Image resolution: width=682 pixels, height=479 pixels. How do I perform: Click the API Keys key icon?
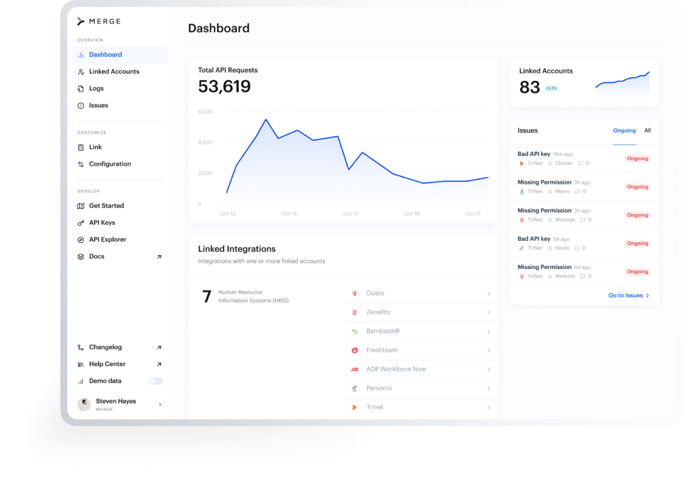tap(81, 223)
